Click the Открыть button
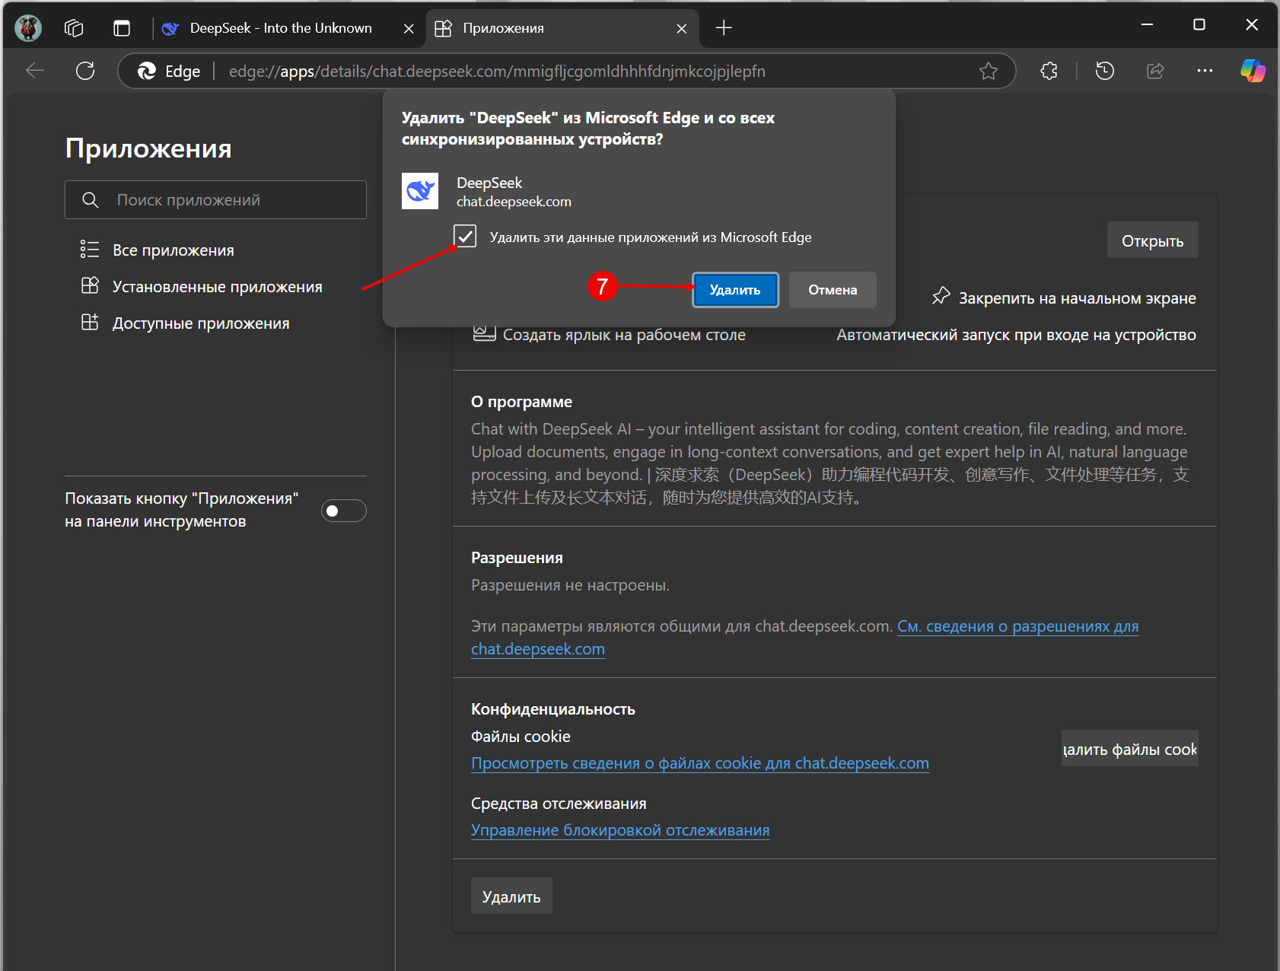 [1152, 240]
